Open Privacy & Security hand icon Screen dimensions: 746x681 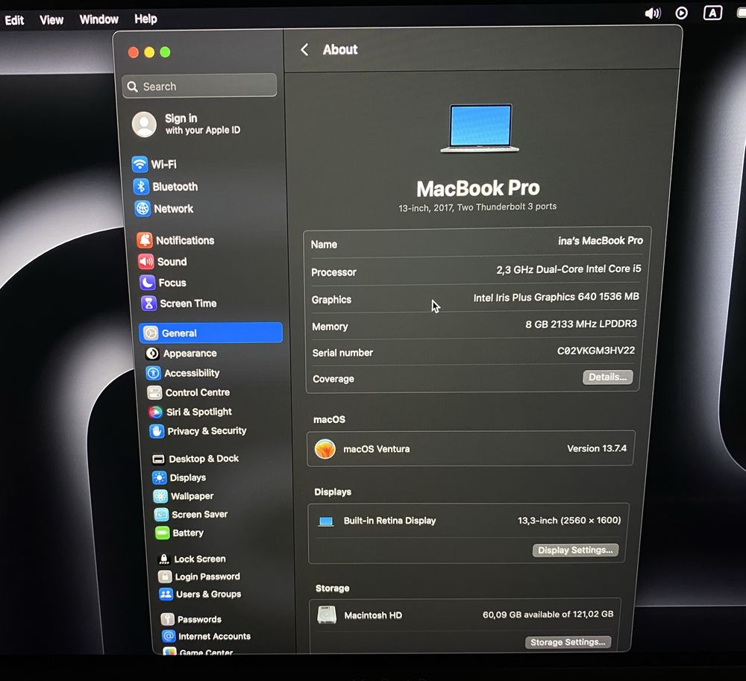click(x=157, y=431)
